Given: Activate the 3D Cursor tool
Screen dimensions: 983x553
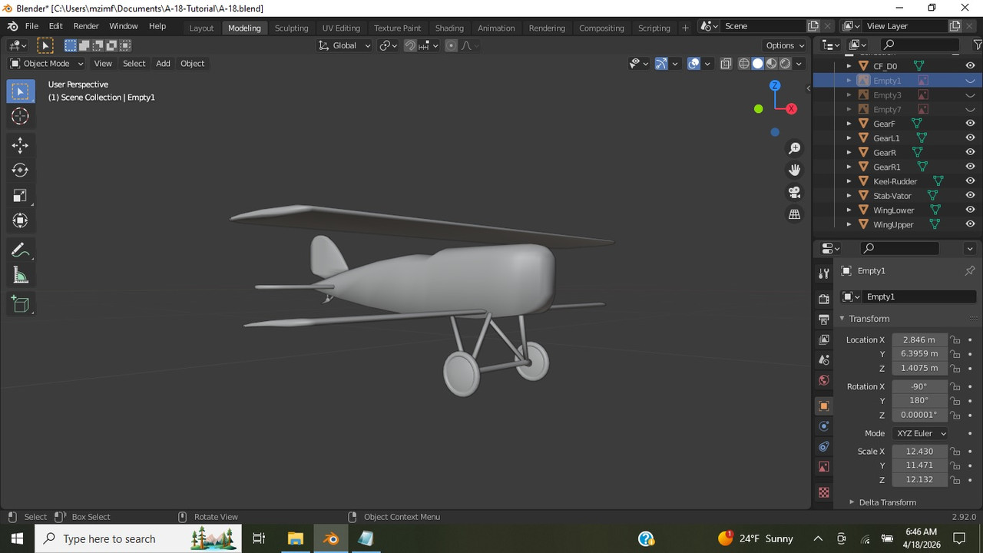Looking at the screenshot, I should coord(21,116).
